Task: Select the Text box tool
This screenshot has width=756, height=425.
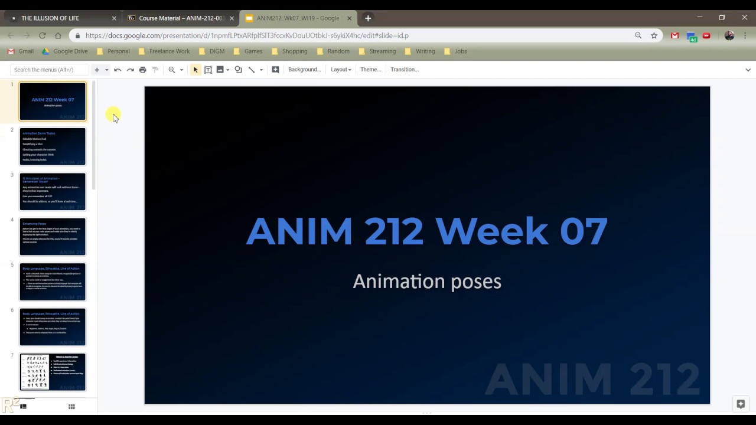Action: 208,70
